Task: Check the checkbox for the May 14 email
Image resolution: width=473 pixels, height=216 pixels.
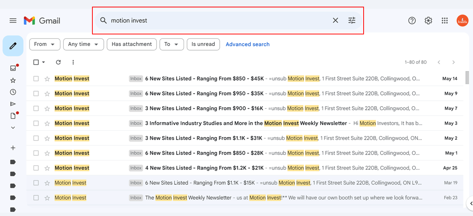Action: pyautogui.click(x=36, y=78)
